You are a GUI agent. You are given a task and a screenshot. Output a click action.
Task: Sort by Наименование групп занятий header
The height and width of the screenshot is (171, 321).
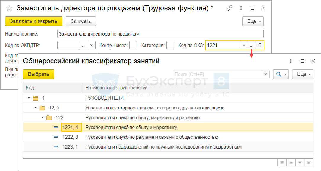pyautogui.click(x=198, y=88)
